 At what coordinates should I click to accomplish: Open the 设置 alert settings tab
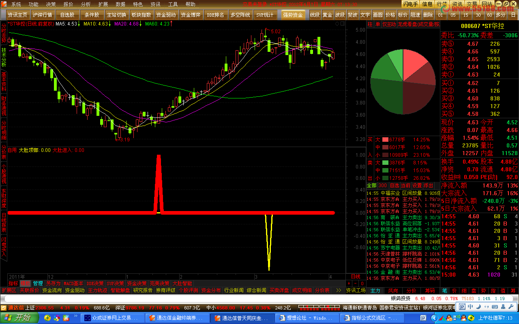tap(417, 185)
